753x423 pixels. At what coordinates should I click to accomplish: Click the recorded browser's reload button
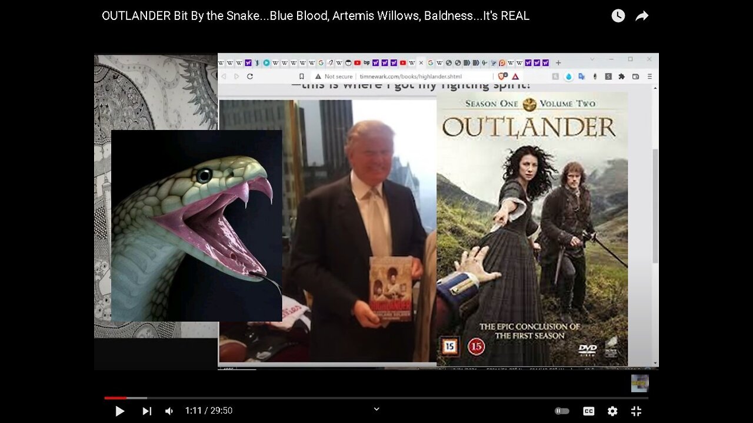[250, 76]
